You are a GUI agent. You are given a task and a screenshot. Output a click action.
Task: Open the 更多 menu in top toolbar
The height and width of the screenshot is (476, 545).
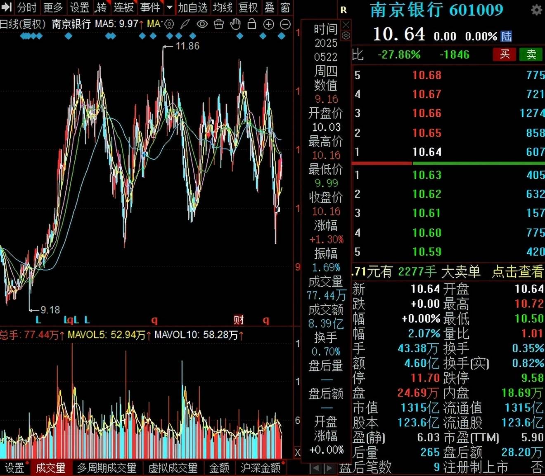click(x=53, y=7)
